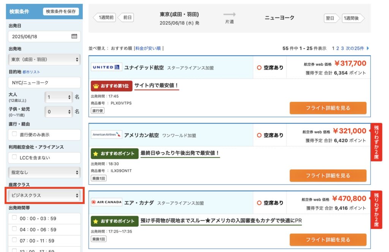Click the ¥470,800 price
The image size is (389, 252).
349,198
